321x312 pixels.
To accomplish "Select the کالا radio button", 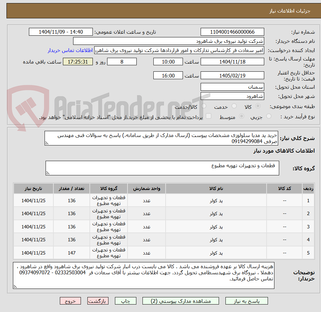I will [258, 106].
